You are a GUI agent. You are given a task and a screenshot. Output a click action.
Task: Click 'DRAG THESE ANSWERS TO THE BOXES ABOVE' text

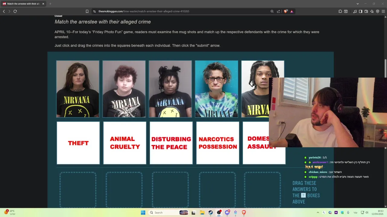(x=306, y=192)
